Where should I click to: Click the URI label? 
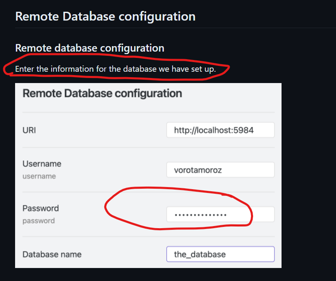29,130
